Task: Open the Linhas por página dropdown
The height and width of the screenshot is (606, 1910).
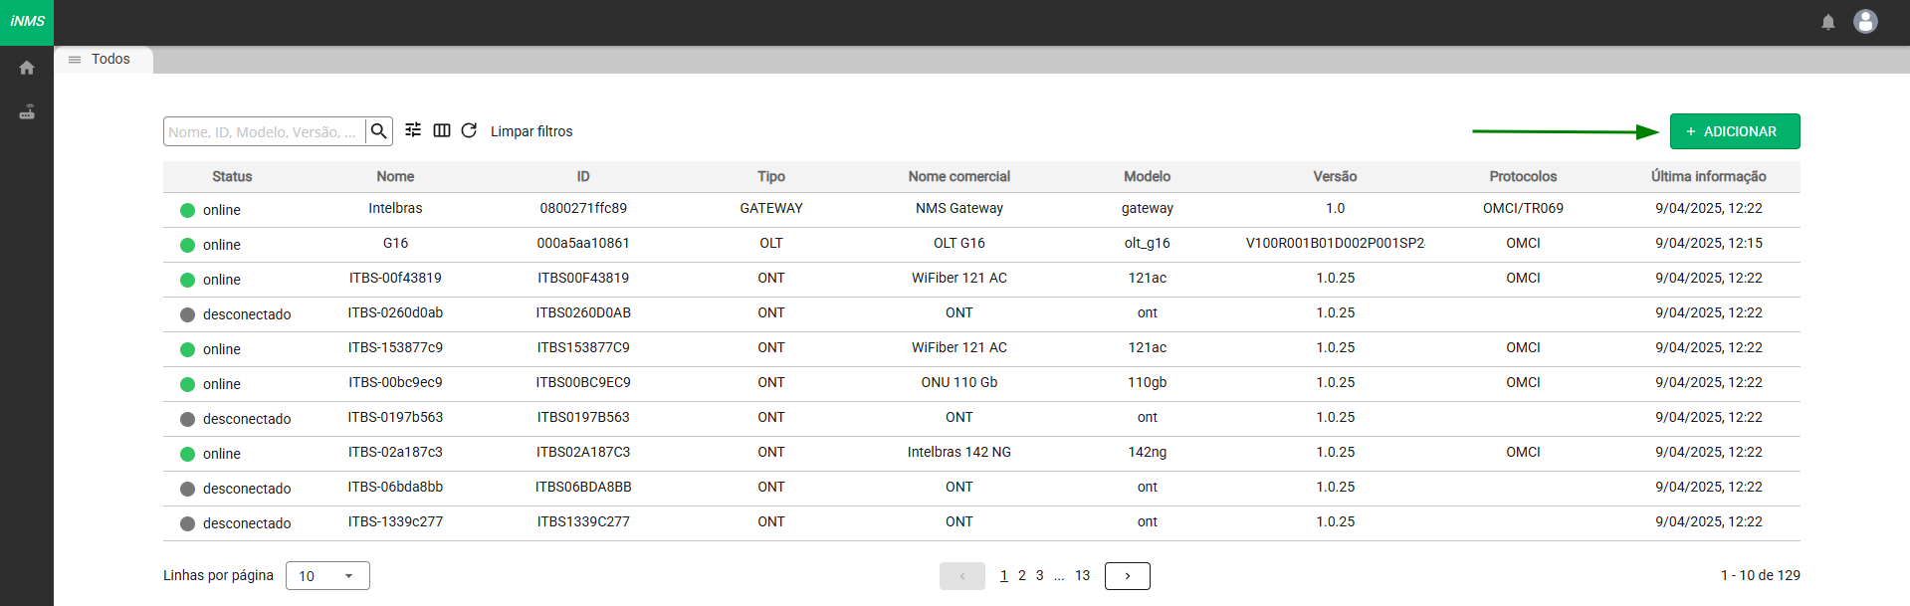Action: pos(327,575)
